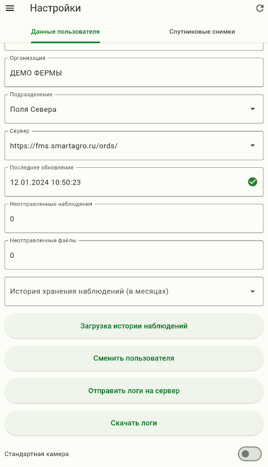Screen dimensions: 268x467
Task: Click the green checkmark sync status icon
Action: [x=252, y=182]
